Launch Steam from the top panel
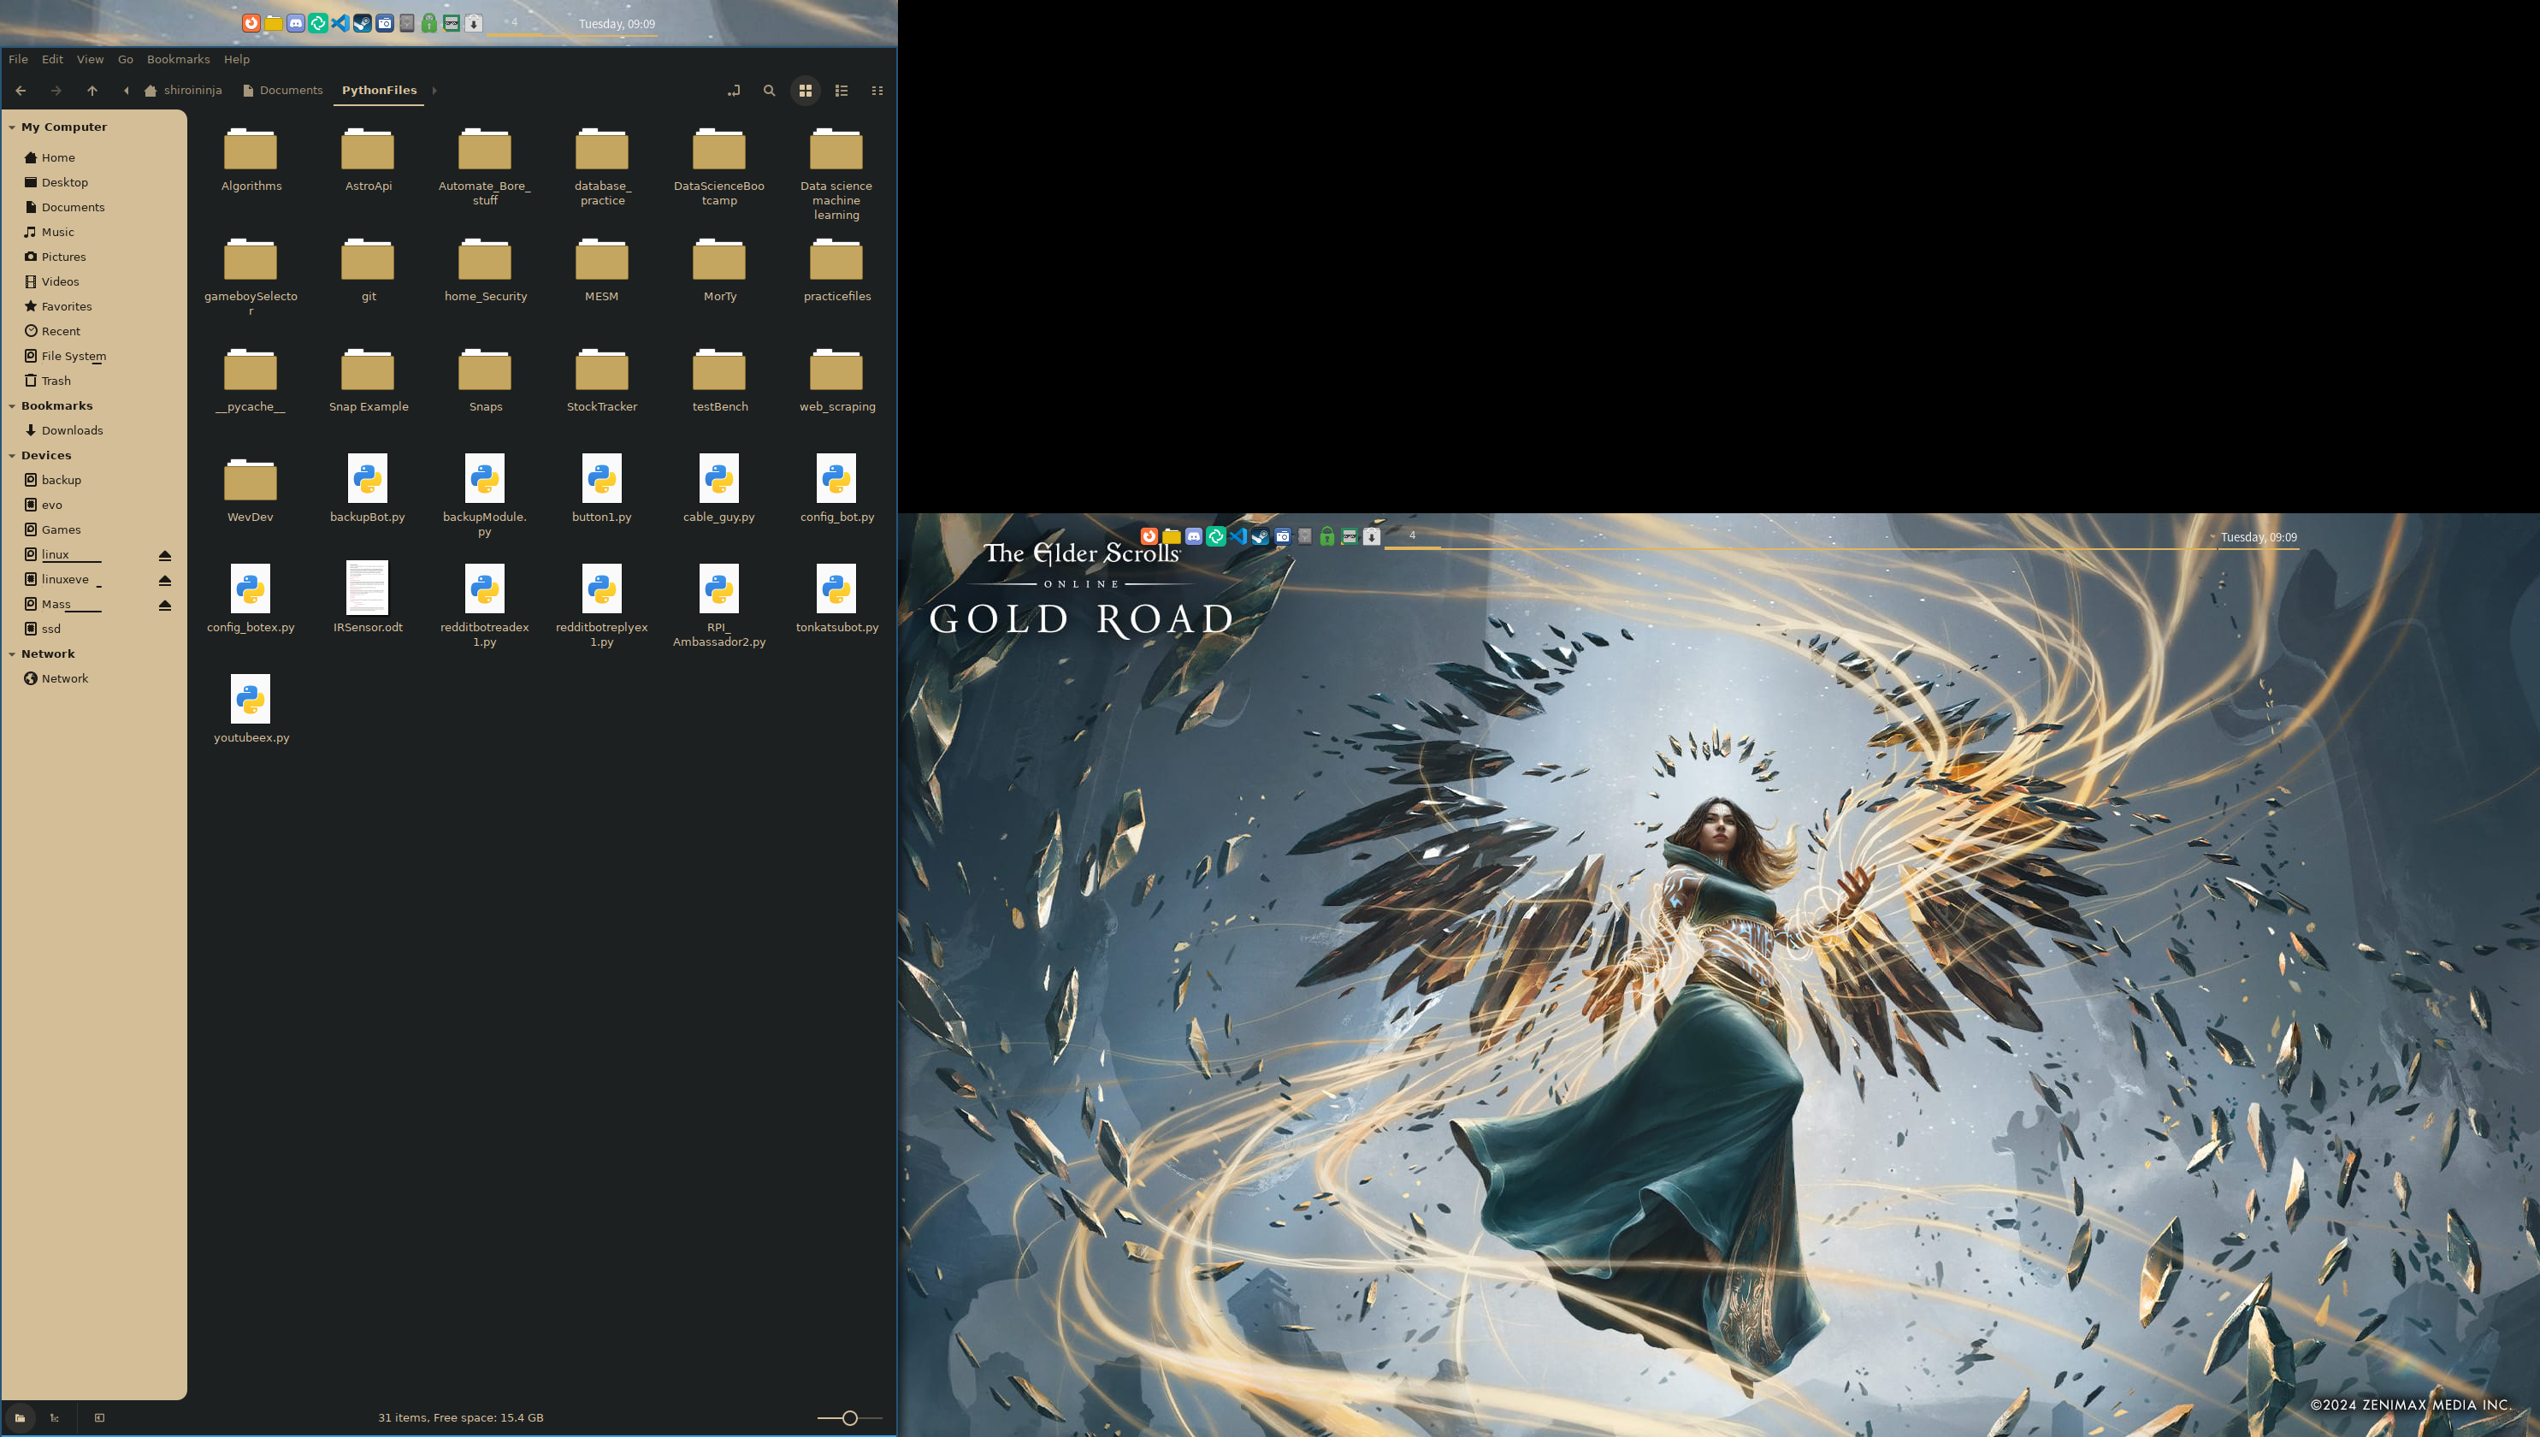The width and height of the screenshot is (2540, 1437). [362, 23]
